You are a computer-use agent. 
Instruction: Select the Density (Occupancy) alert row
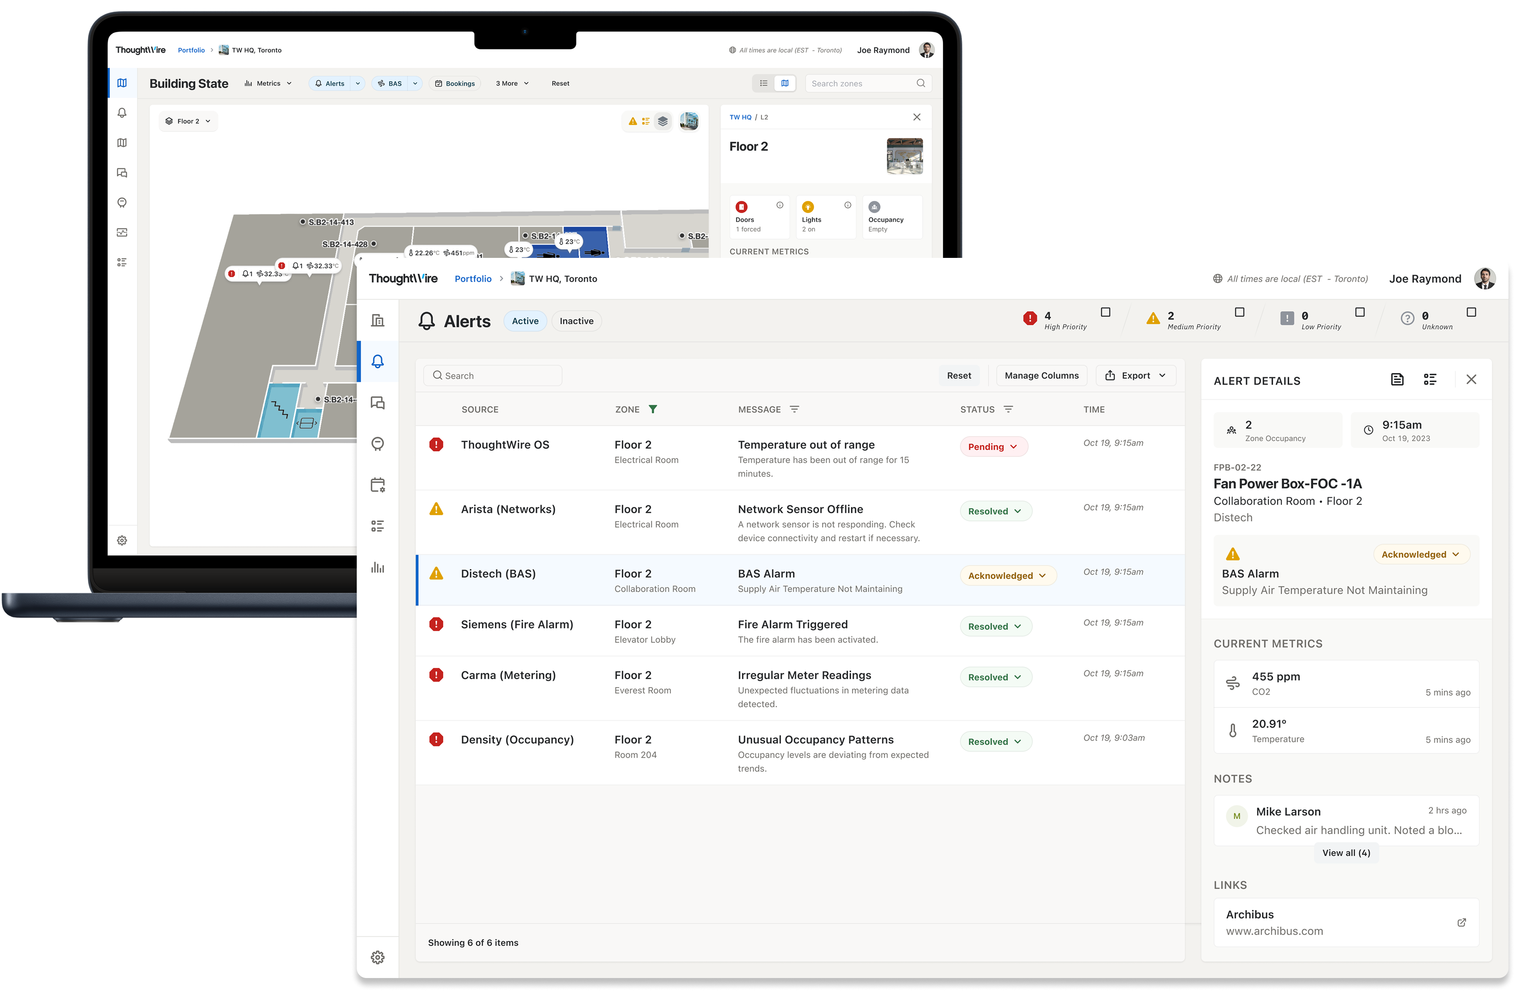pos(800,752)
